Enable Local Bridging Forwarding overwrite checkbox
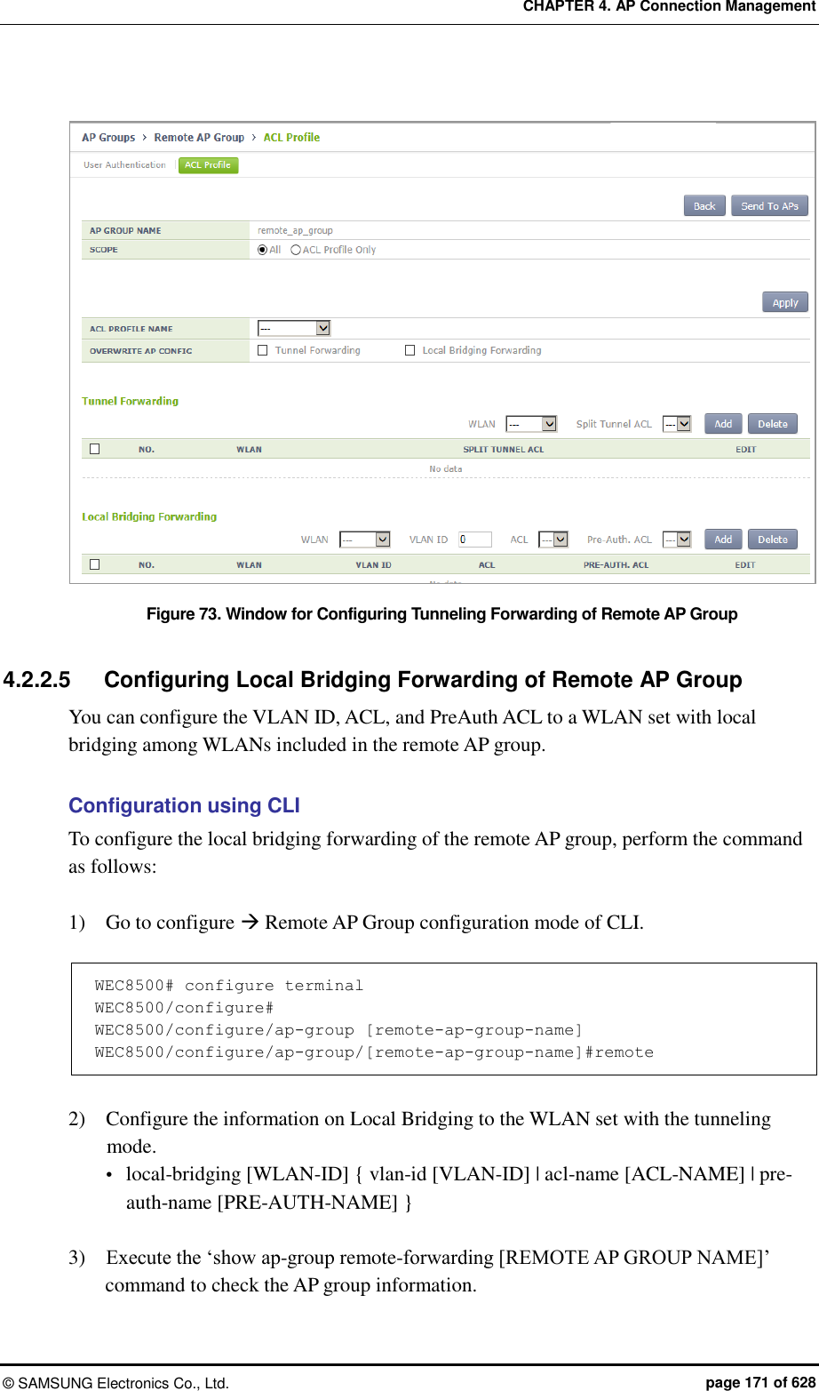 409,350
